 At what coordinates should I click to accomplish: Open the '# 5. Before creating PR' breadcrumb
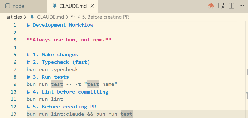103,17
